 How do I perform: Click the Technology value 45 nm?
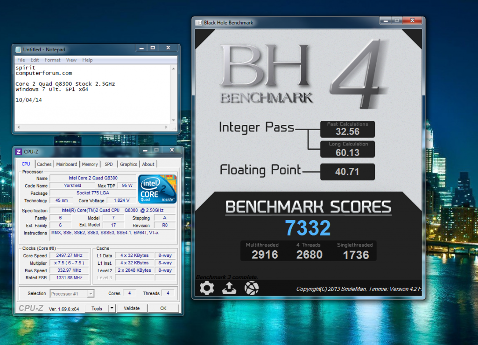(62, 200)
